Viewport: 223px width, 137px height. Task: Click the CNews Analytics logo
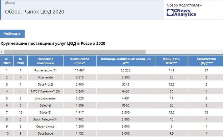(181, 13)
